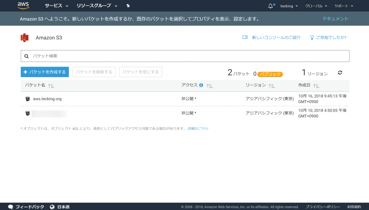Click バケットを削除する button
This screenshot has height=210, width=369.
pos(94,72)
